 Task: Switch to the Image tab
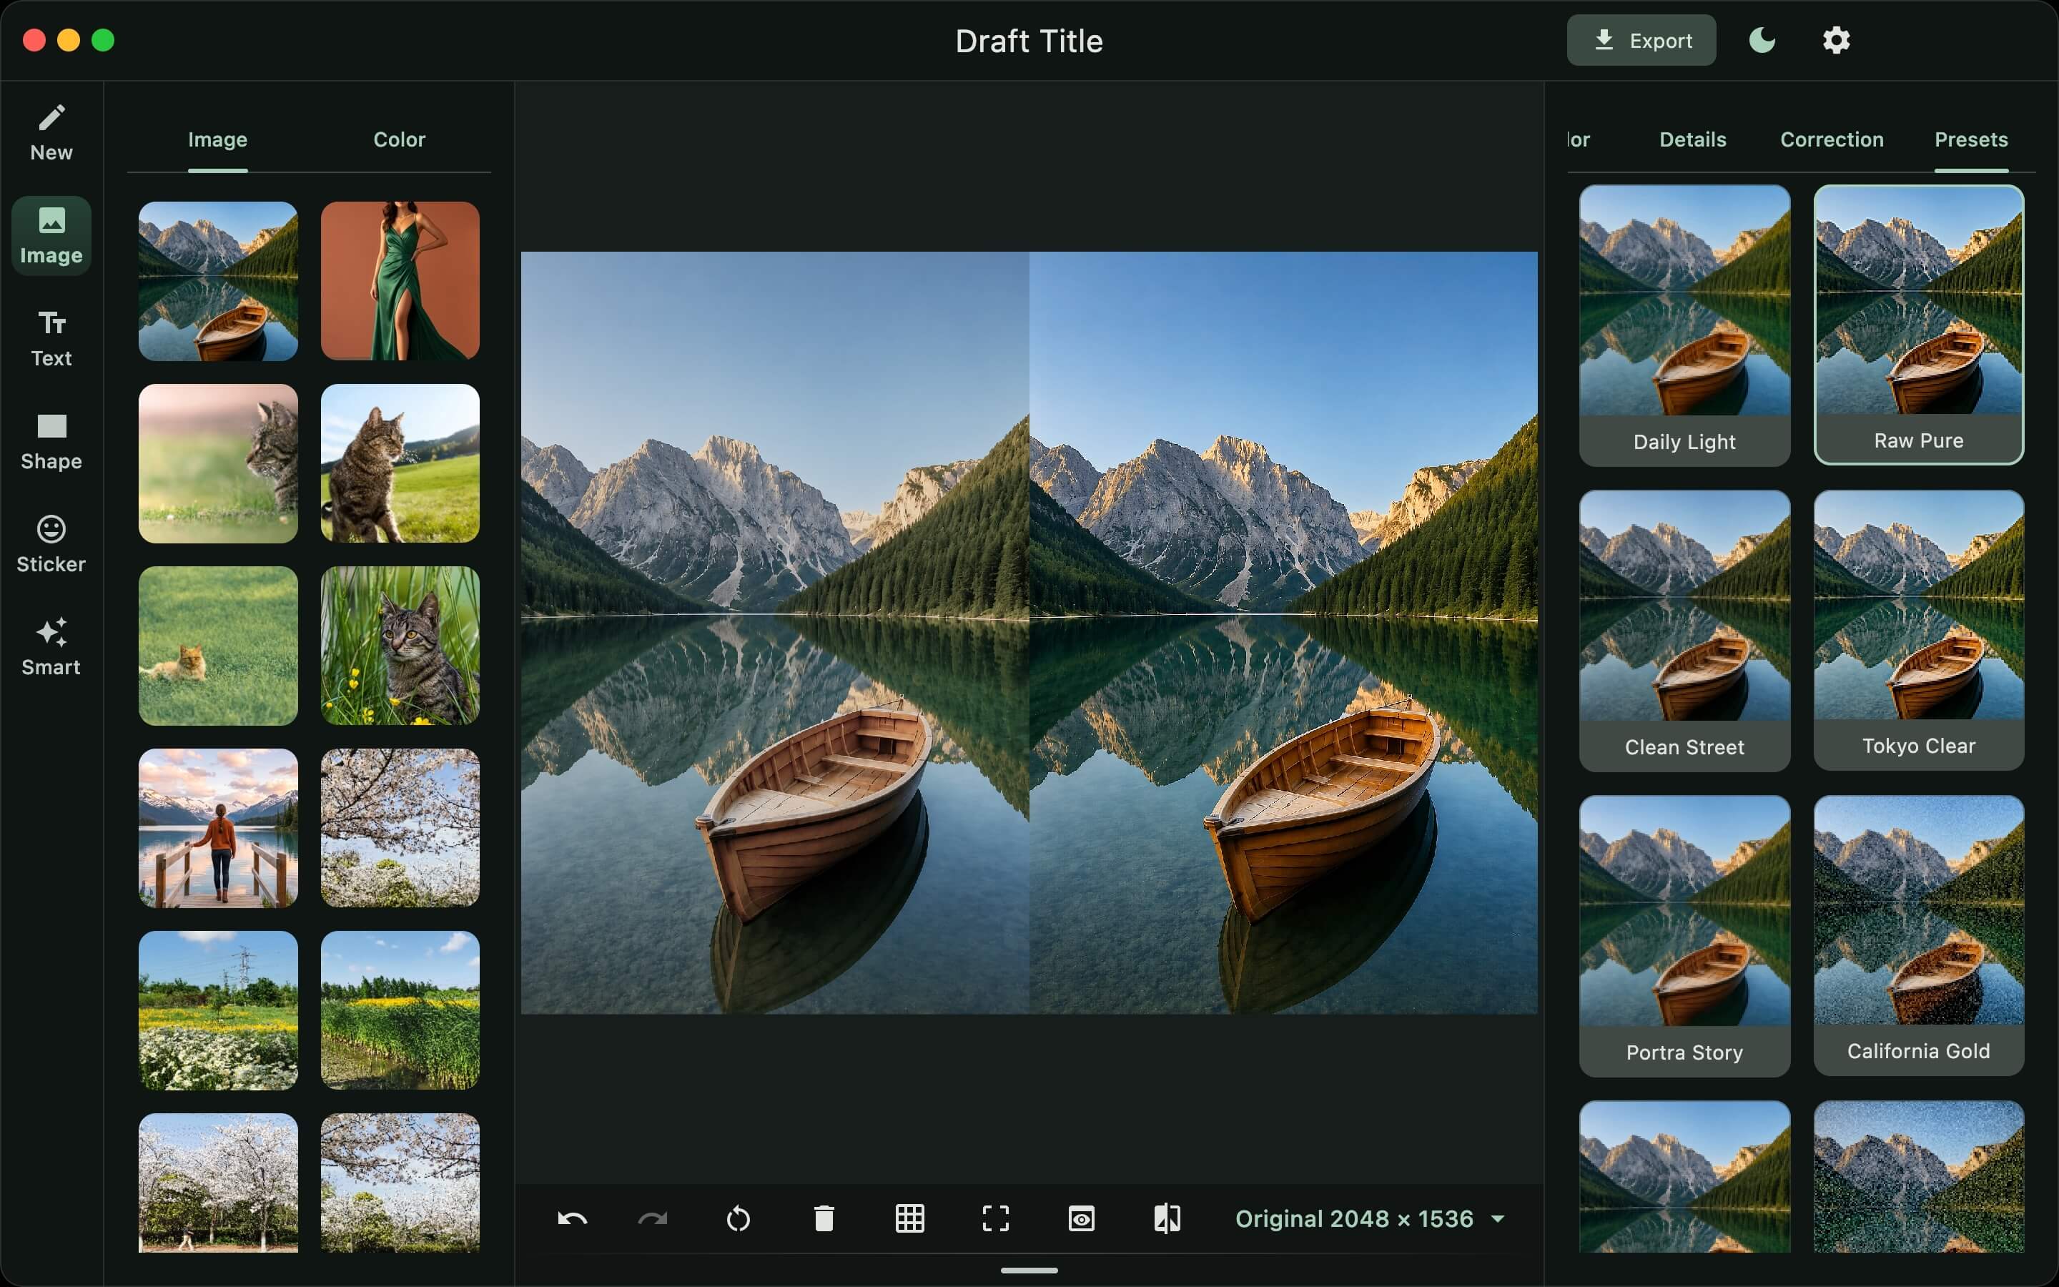click(x=218, y=139)
